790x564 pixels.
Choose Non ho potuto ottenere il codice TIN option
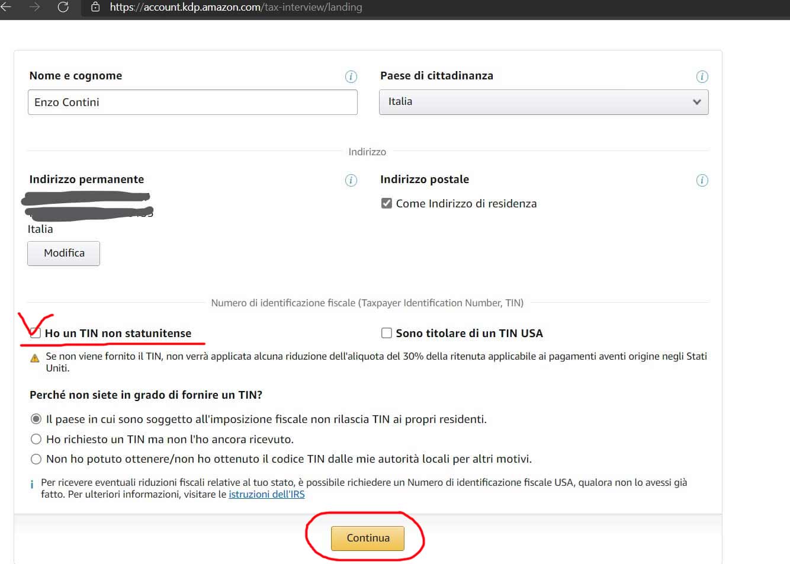36,459
